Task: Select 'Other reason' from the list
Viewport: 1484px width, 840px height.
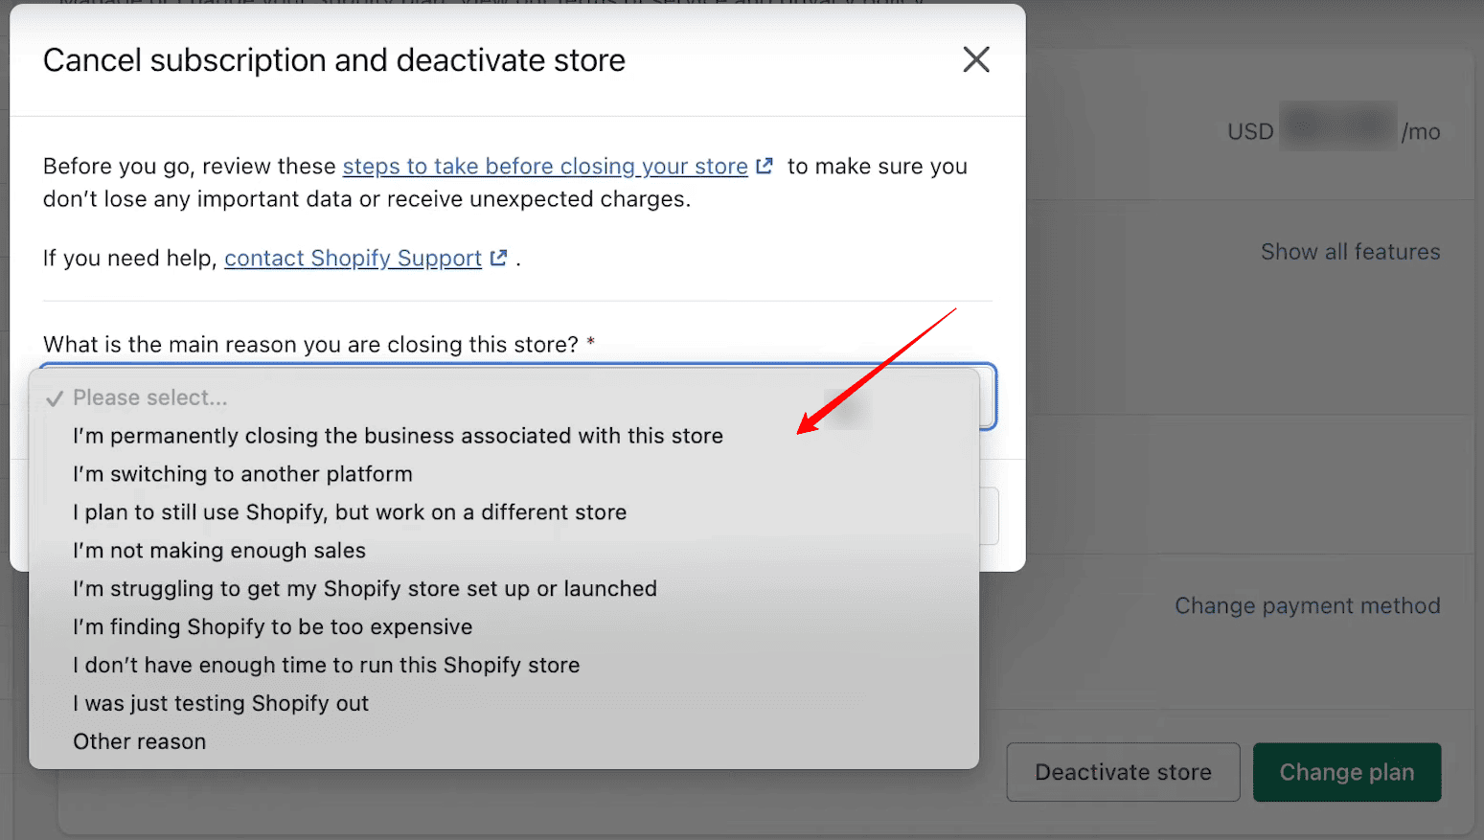Action: pyautogui.click(x=139, y=740)
